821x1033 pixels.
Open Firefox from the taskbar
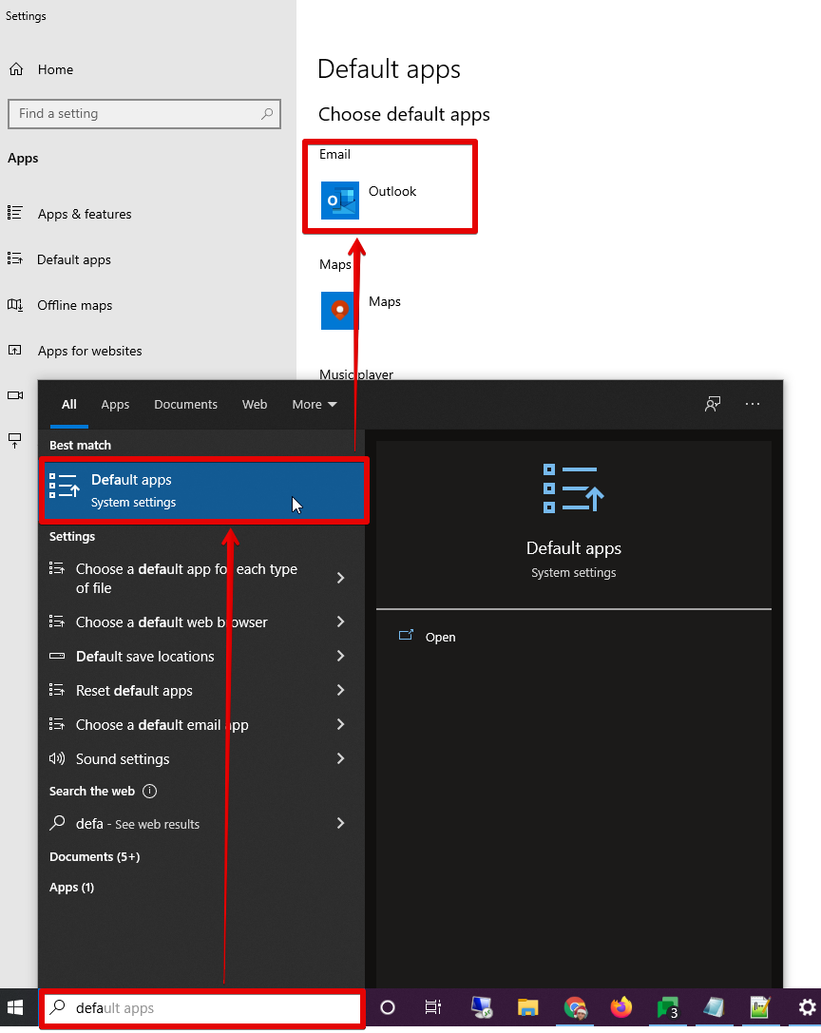[x=621, y=1007]
